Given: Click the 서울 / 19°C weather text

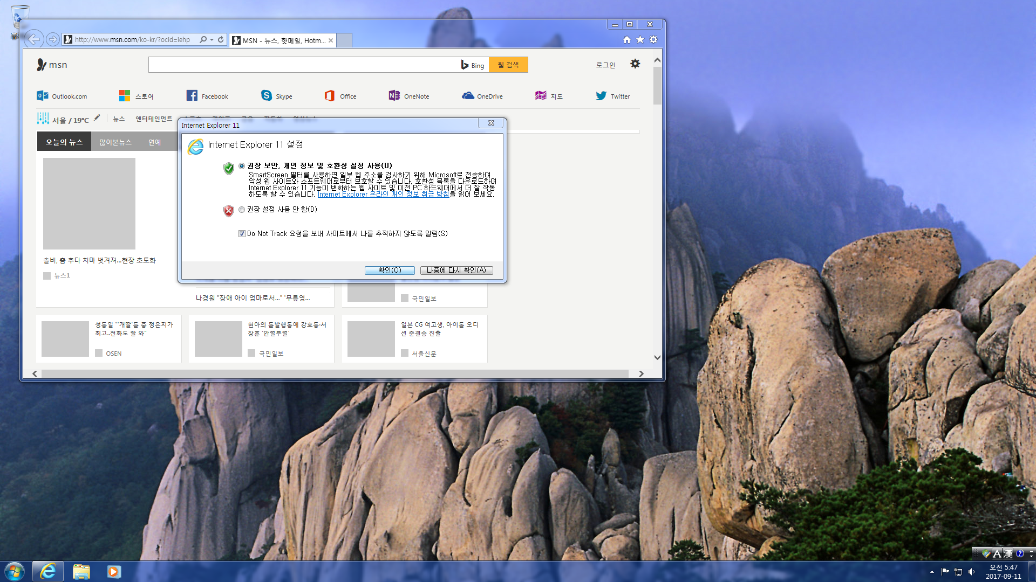Looking at the screenshot, I should [x=70, y=120].
